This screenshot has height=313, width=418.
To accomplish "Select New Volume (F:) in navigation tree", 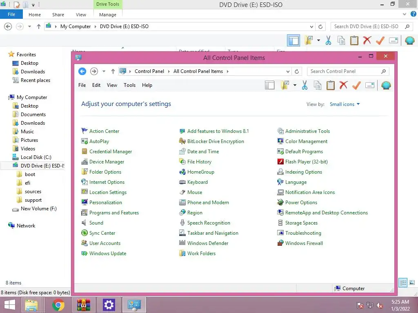I will pyautogui.click(x=38, y=209).
